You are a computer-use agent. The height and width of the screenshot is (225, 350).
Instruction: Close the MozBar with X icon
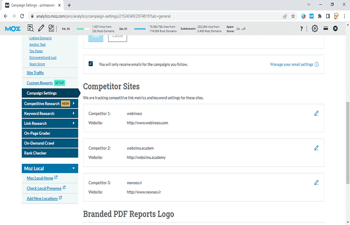coord(335,29)
